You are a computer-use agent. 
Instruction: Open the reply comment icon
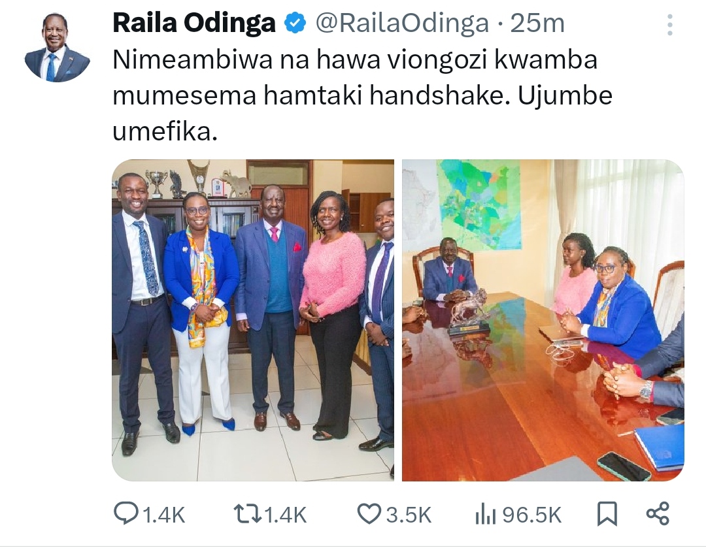(125, 514)
